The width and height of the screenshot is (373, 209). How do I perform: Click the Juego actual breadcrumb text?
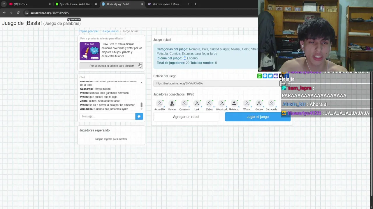(130, 31)
